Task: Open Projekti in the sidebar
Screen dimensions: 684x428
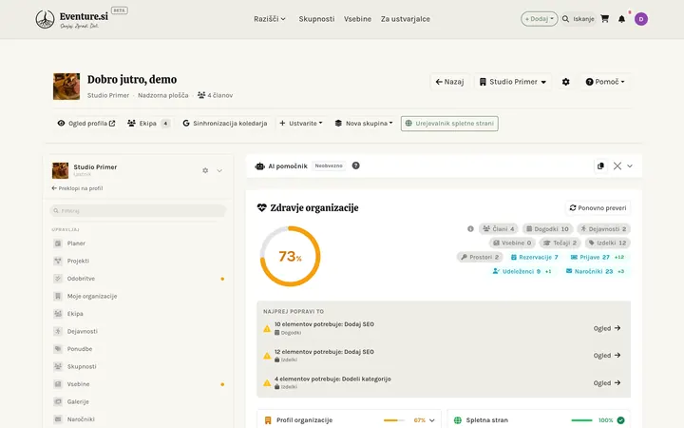Action: point(138,261)
